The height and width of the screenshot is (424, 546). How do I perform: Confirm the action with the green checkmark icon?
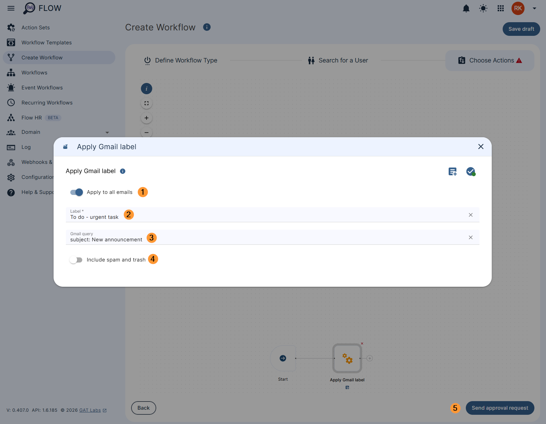pos(471,172)
